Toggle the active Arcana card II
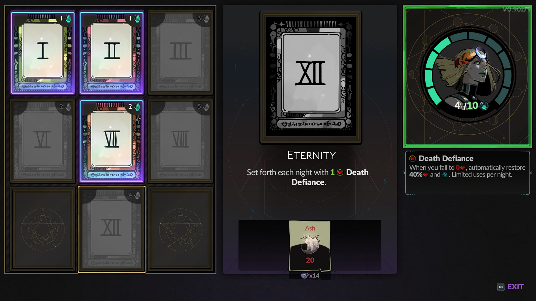 tap(112, 53)
